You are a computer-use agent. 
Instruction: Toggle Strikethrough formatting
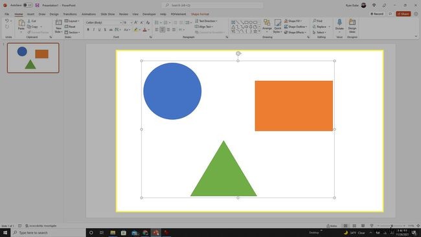[x=111, y=30]
